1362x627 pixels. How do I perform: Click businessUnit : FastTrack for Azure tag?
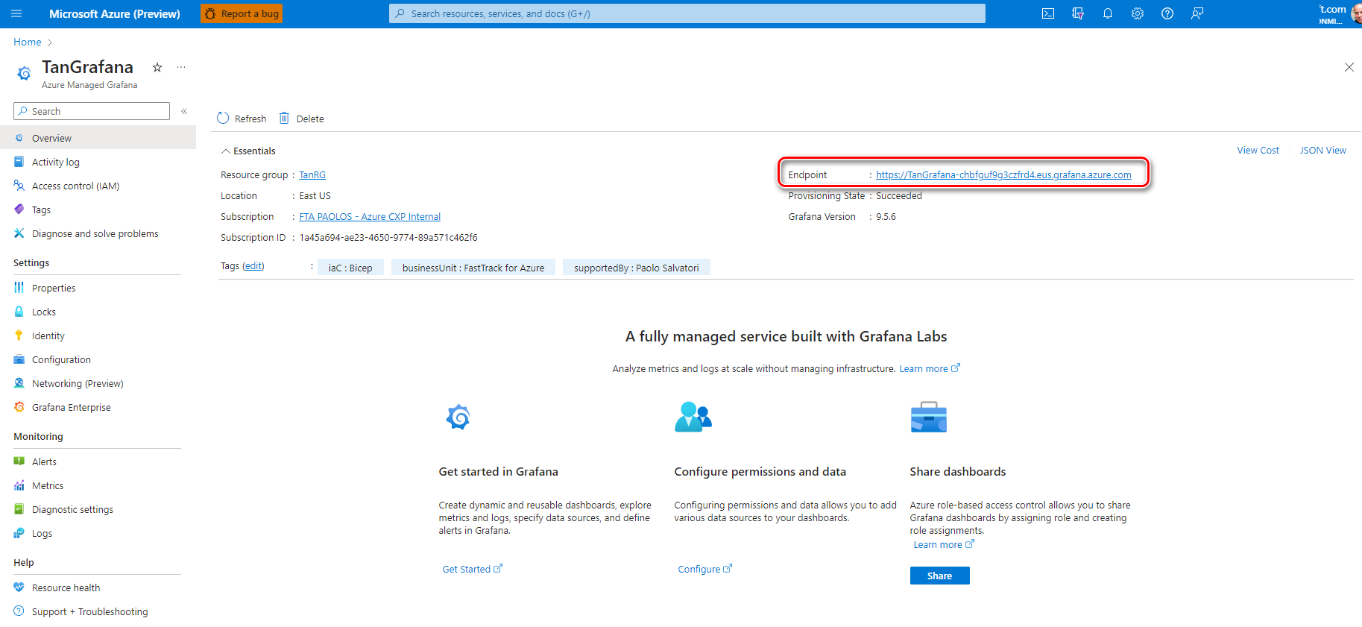(473, 268)
